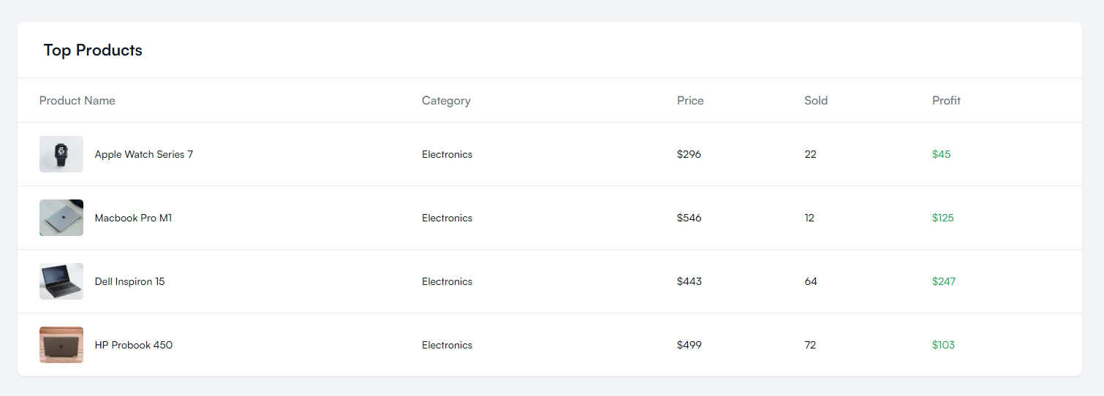Screen dimensions: 1104x396
Task: Open the HP Probook 450 image
Action: point(61,345)
